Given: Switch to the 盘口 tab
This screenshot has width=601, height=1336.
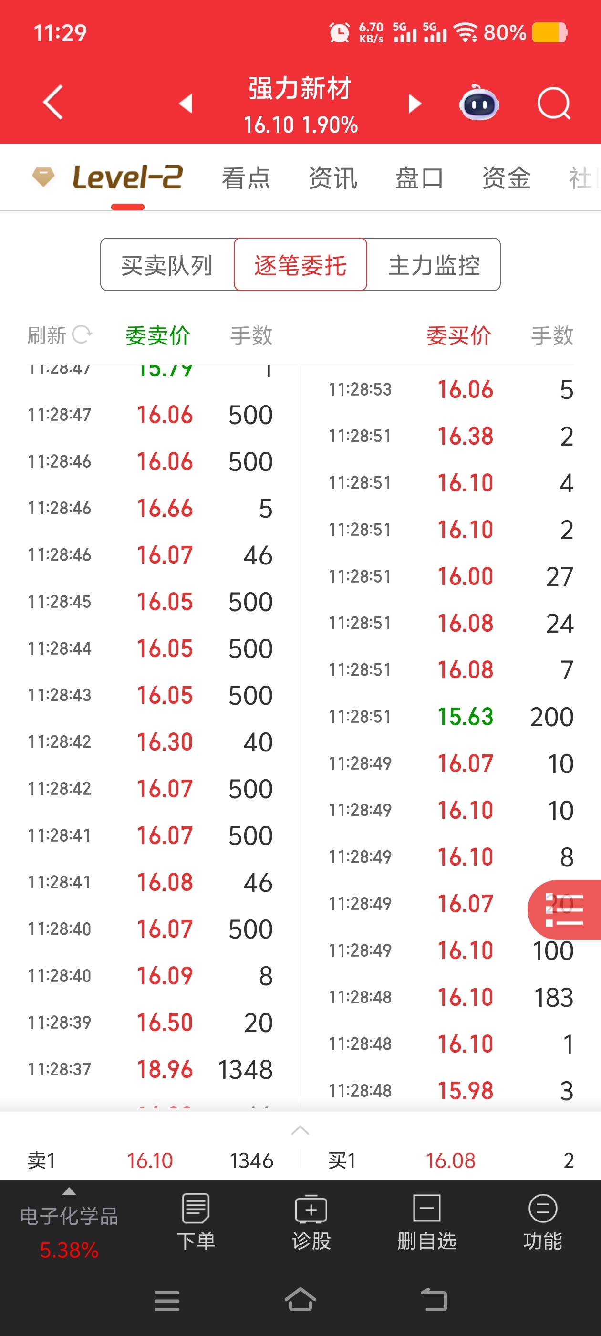Looking at the screenshot, I should point(419,178).
